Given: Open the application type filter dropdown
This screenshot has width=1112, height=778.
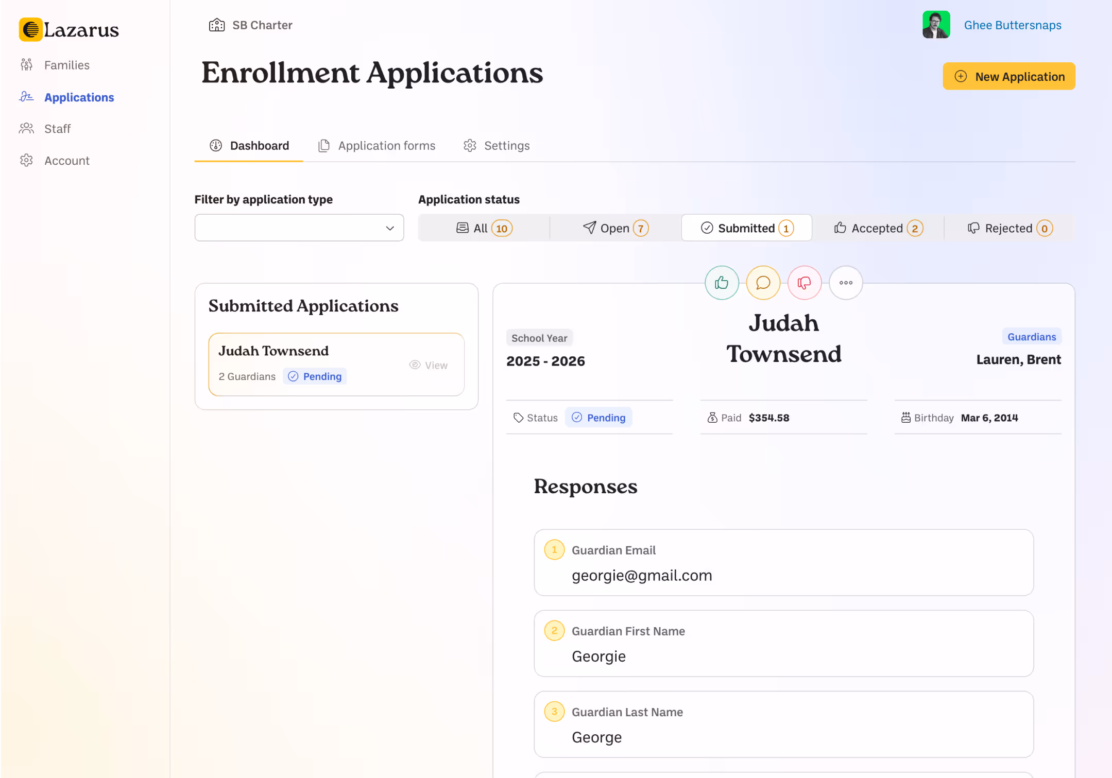Looking at the screenshot, I should [299, 228].
